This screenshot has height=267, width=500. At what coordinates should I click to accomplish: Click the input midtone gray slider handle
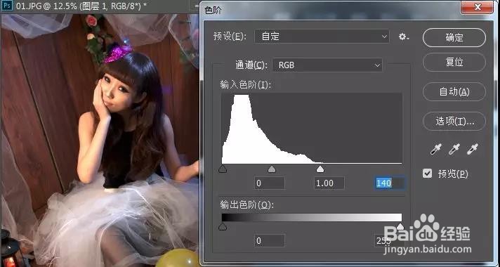pyautogui.click(x=271, y=169)
